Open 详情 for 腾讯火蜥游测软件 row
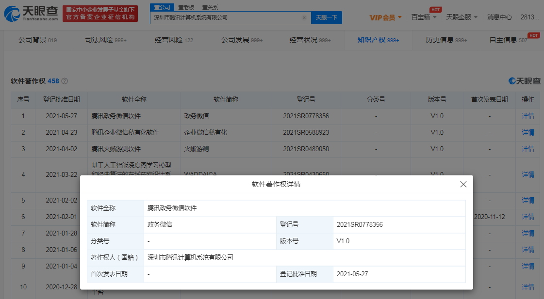Image resolution: width=544 pixels, height=299 pixels. [x=528, y=149]
